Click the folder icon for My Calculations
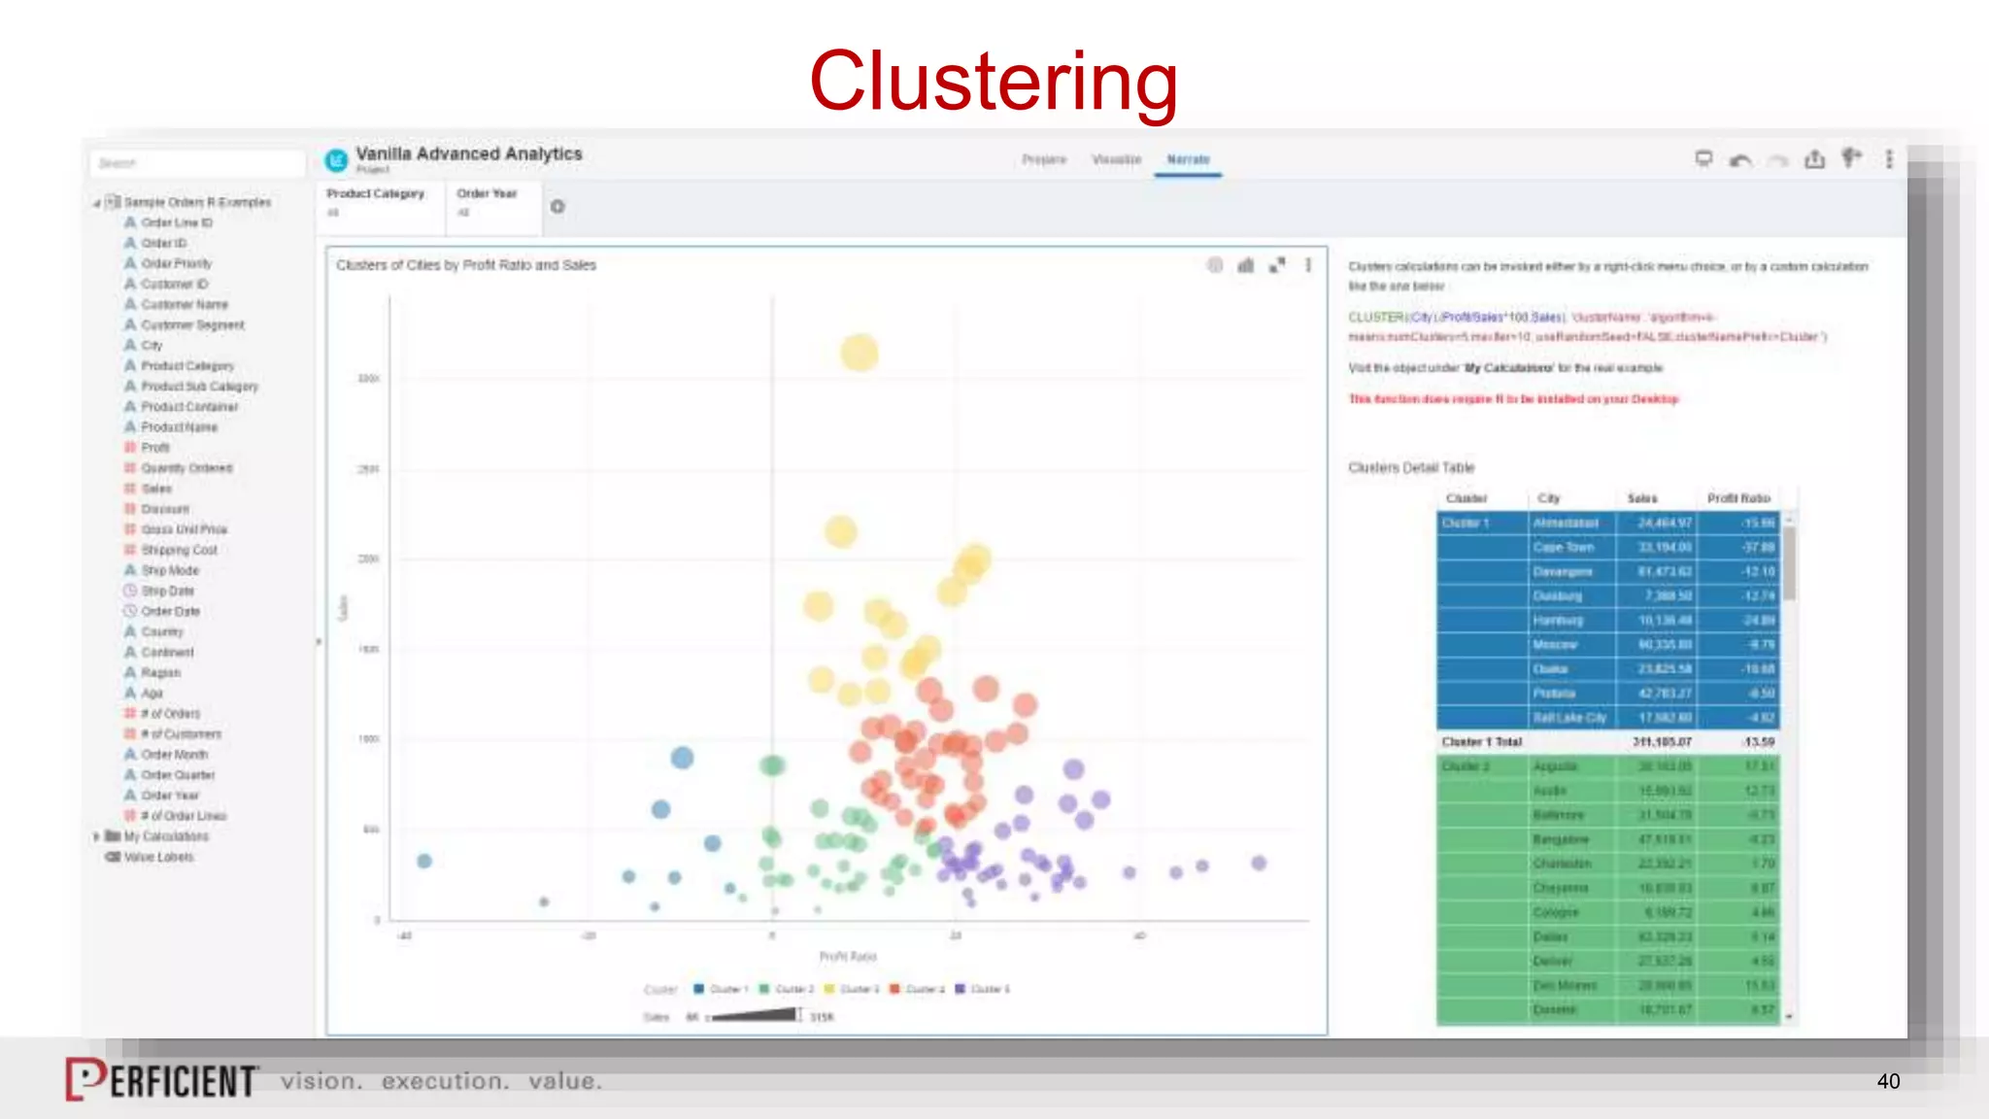1989x1119 pixels. pyautogui.click(x=113, y=835)
